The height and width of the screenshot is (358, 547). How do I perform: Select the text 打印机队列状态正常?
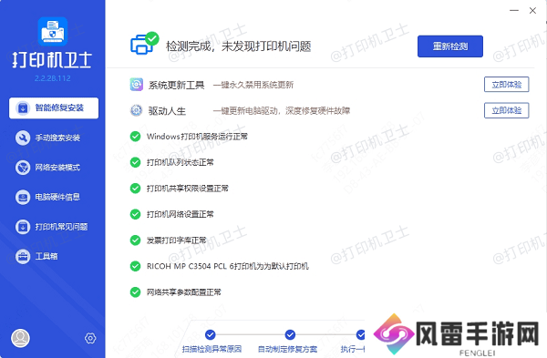pyautogui.click(x=180, y=162)
